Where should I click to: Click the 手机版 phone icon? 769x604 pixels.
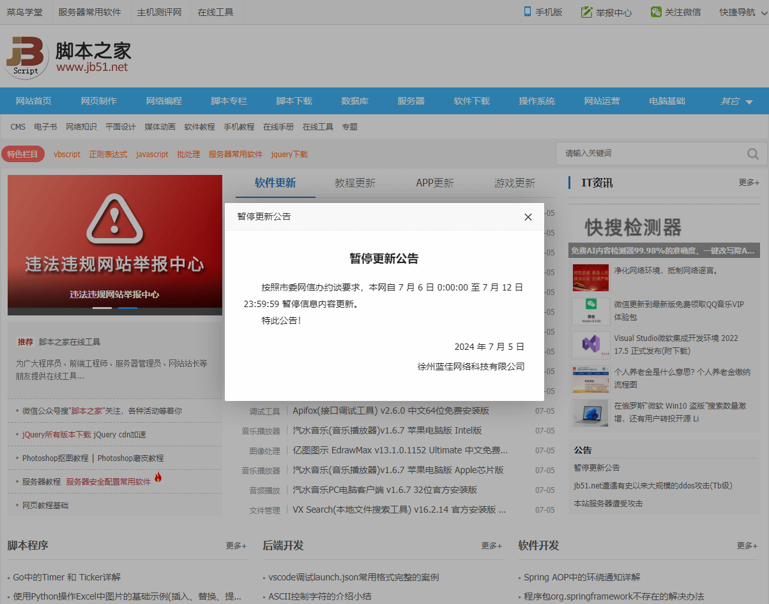(528, 11)
